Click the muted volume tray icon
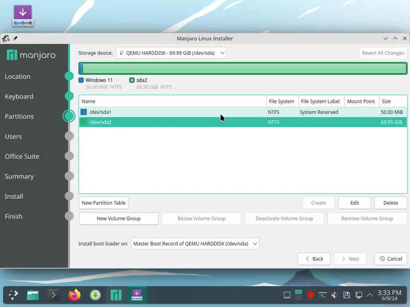410x307 pixels. pos(334,295)
